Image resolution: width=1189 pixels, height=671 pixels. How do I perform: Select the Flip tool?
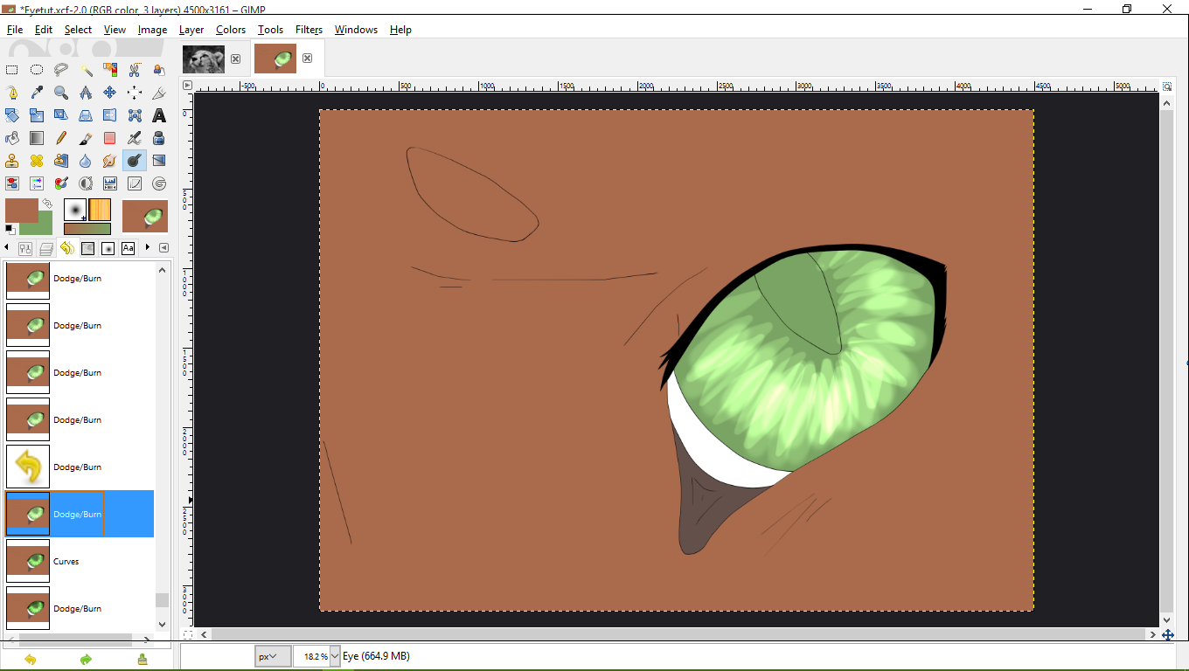click(110, 115)
